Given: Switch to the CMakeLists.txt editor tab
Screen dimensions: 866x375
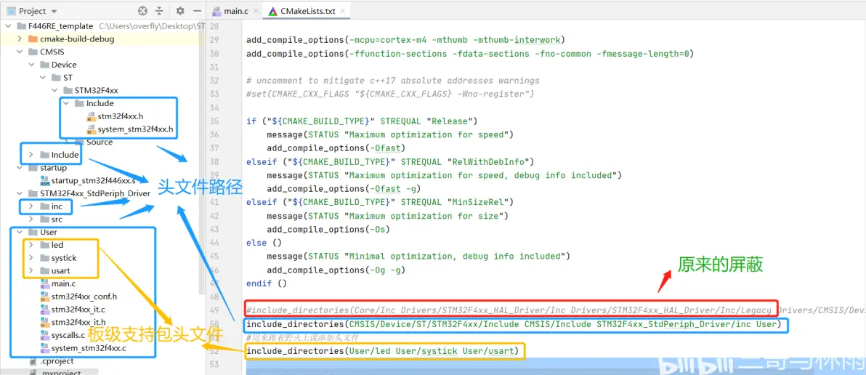Looking at the screenshot, I should point(307,11).
